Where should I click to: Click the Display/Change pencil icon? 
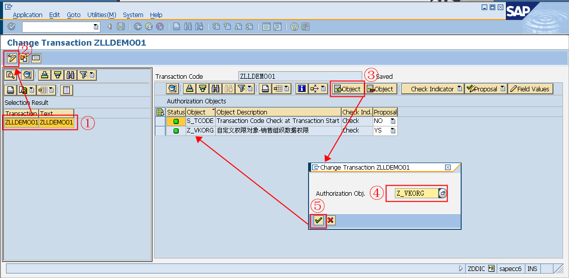[13, 58]
